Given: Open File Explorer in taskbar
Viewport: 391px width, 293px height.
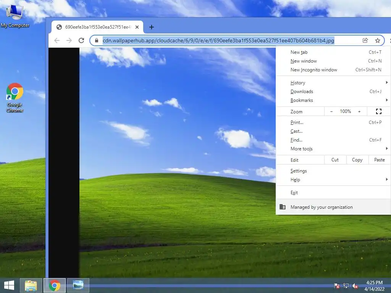Looking at the screenshot, I should pyautogui.click(x=31, y=285).
